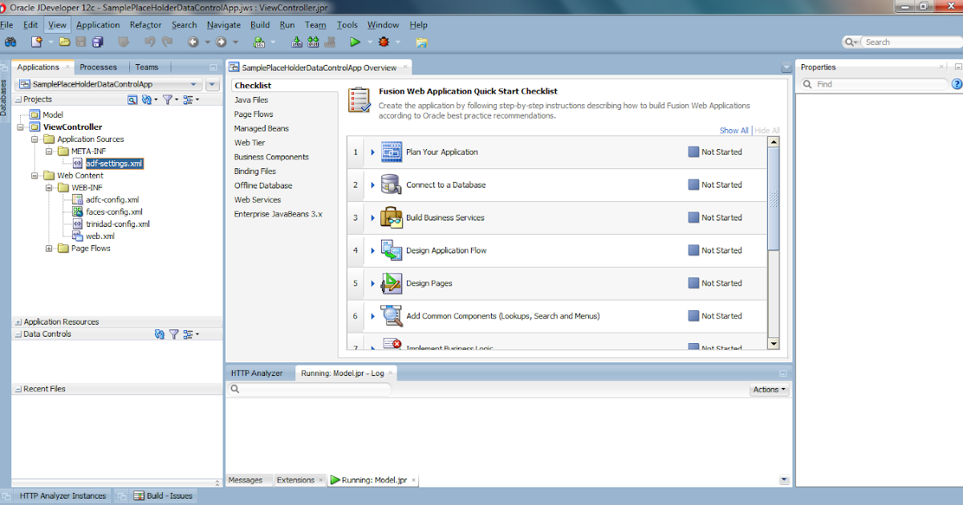Click the Show All link in the checklist
This screenshot has width=963, height=505.
733,130
